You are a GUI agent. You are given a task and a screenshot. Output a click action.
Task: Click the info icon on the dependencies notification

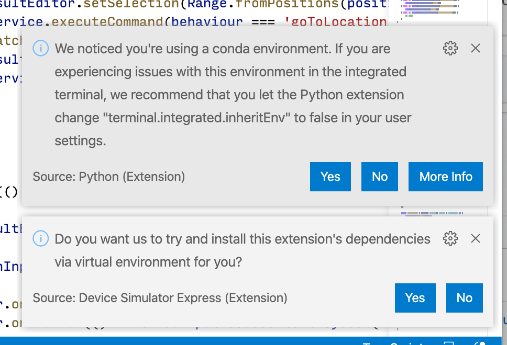41,238
